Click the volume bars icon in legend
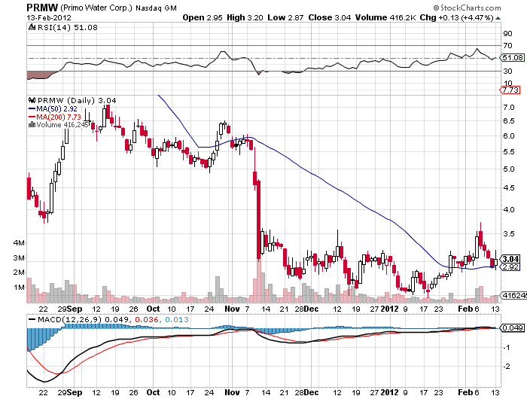 [32, 125]
